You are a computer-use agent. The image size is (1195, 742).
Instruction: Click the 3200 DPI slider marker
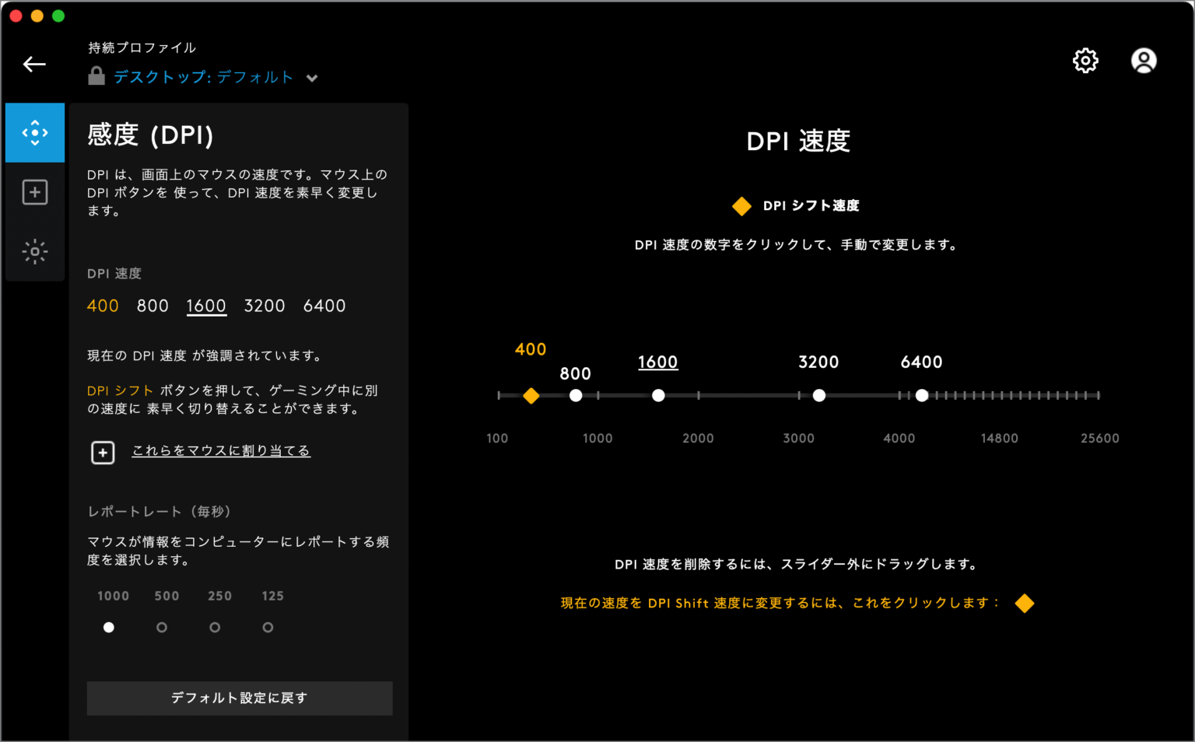click(819, 396)
